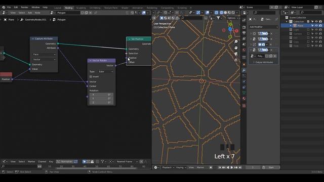
Task: Open Output properties tab
Action: pos(244,33)
